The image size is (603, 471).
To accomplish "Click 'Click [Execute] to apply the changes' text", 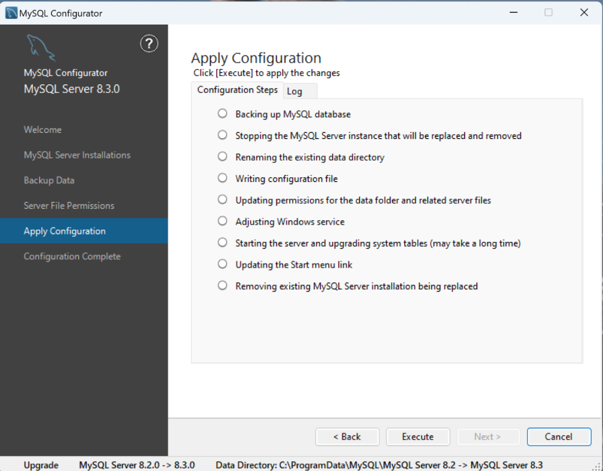I will click(266, 73).
